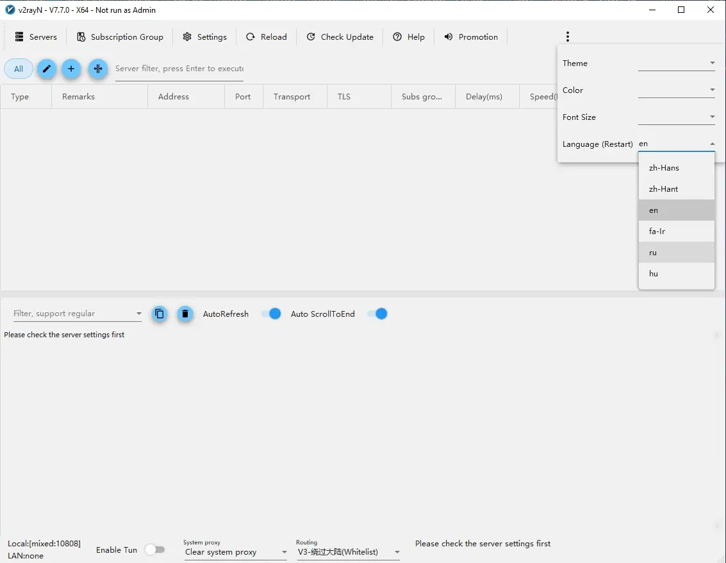
Task: Select fa-Ir language option
Action: tap(677, 231)
